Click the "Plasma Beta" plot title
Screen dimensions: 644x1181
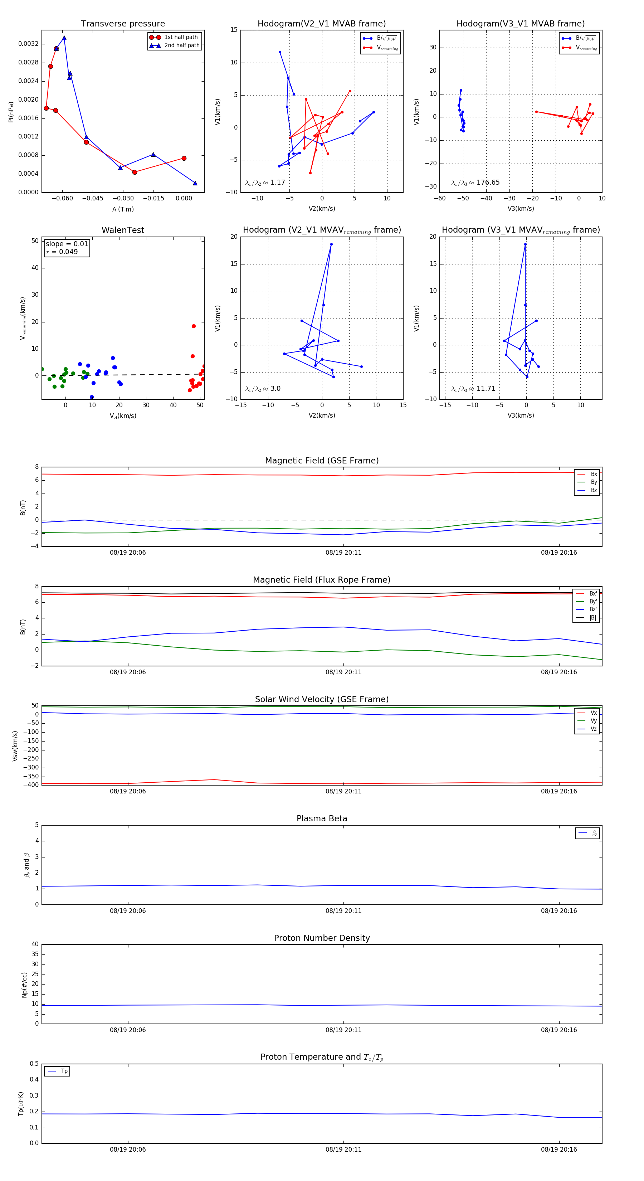[x=322, y=819]
